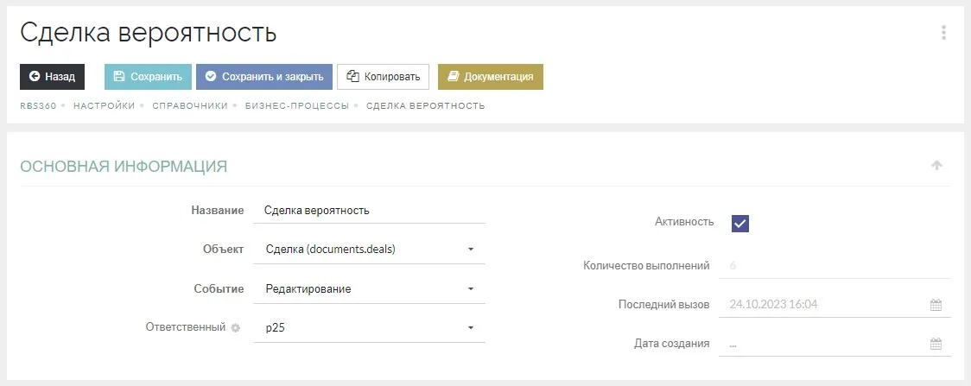Open calendar icon for Дата создания
The width and height of the screenshot is (971, 386).
935,344
